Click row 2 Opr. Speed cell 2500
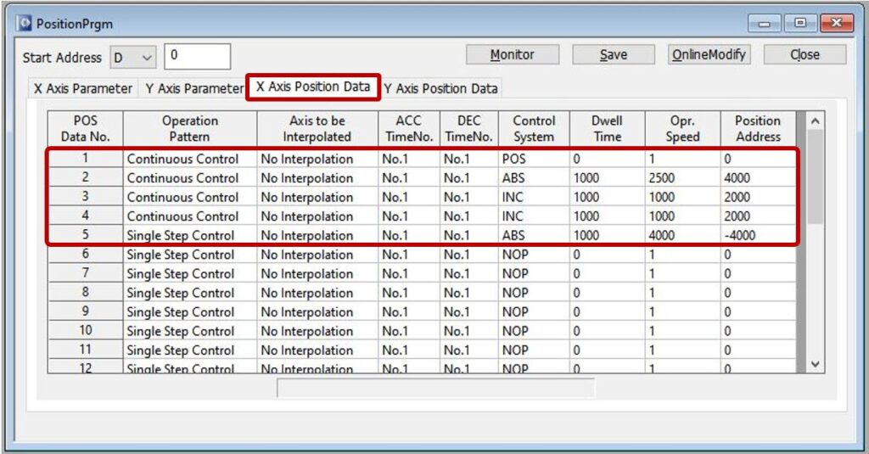 click(x=683, y=178)
